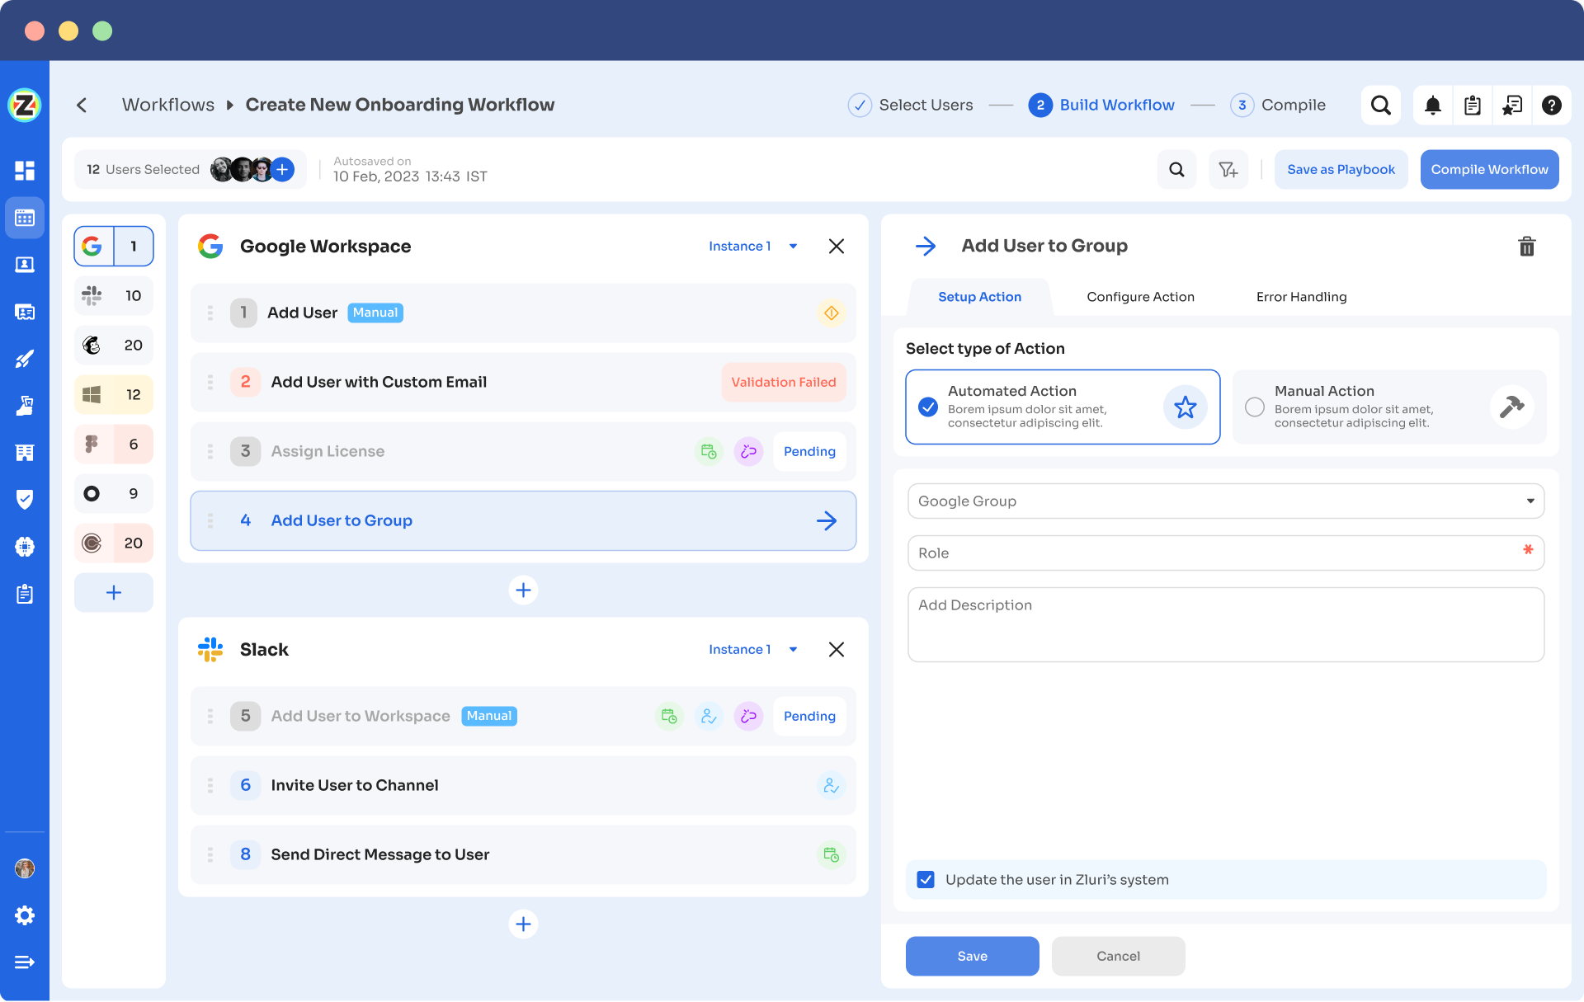Viewport: 1584px width, 1002px height.
Task: Click the notifications bell icon
Action: 1434,104
